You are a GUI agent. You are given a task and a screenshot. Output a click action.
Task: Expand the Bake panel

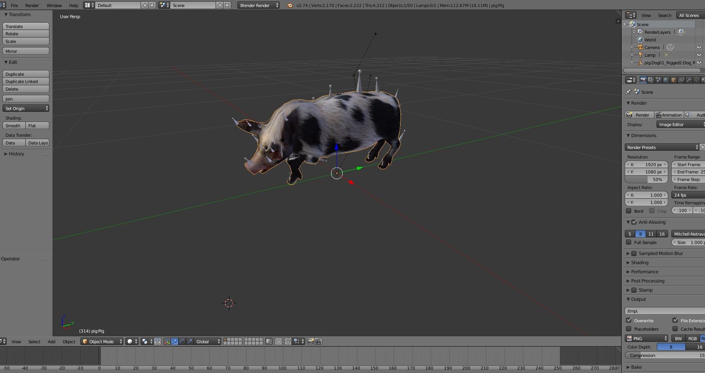(x=636, y=367)
